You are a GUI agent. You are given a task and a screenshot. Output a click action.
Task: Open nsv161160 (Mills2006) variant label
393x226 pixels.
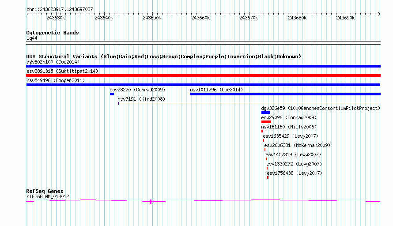pyautogui.click(x=289, y=127)
